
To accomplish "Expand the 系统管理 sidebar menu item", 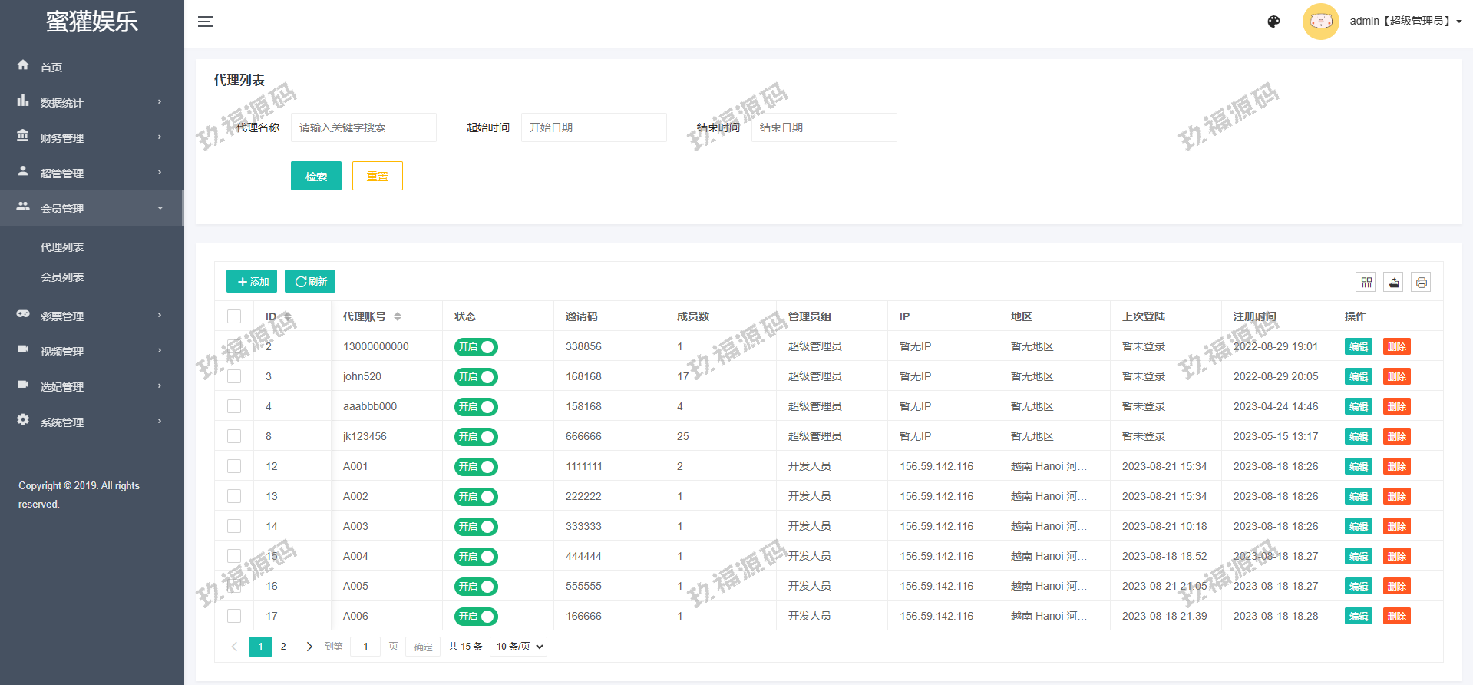I will point(91,422).
